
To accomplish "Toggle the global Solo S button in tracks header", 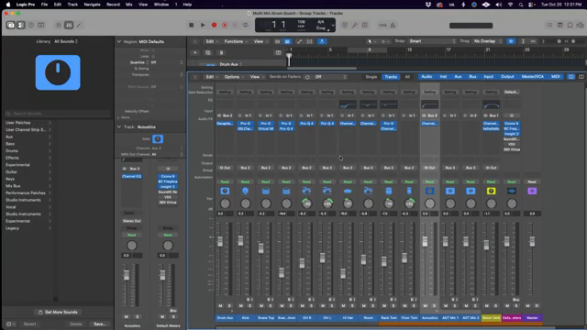I will (221, 53).
